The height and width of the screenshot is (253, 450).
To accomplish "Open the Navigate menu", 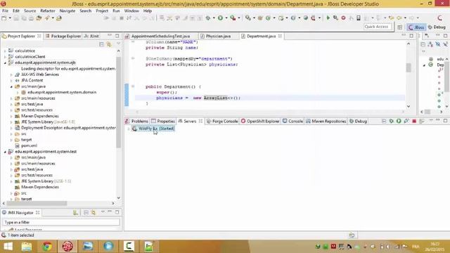I will click(x=67, y=11).
